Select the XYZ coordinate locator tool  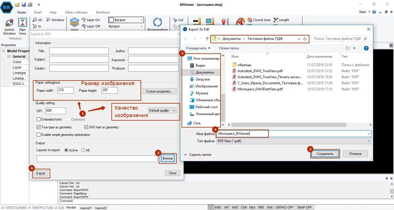[x=225, y=22]
